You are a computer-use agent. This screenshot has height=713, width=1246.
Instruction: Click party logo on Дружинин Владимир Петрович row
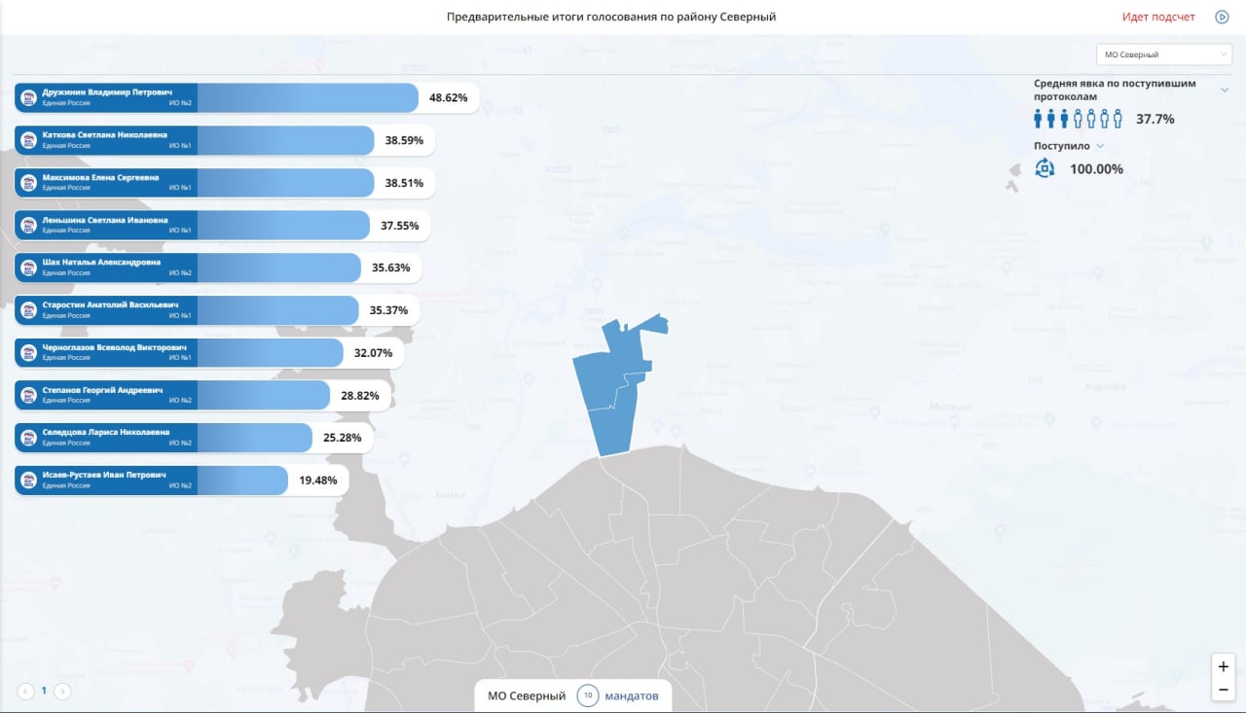pyautogui.click(x=29, y=98)
